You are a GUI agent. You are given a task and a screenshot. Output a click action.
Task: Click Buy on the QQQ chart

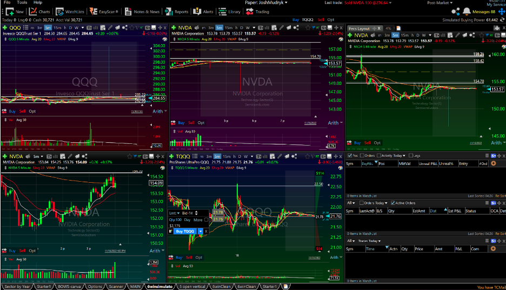12,111
